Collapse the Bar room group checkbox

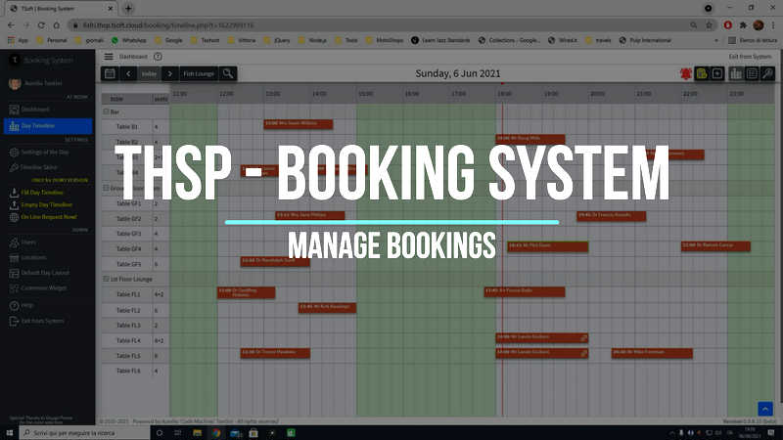pyautogui.click(x=106, y=111)
